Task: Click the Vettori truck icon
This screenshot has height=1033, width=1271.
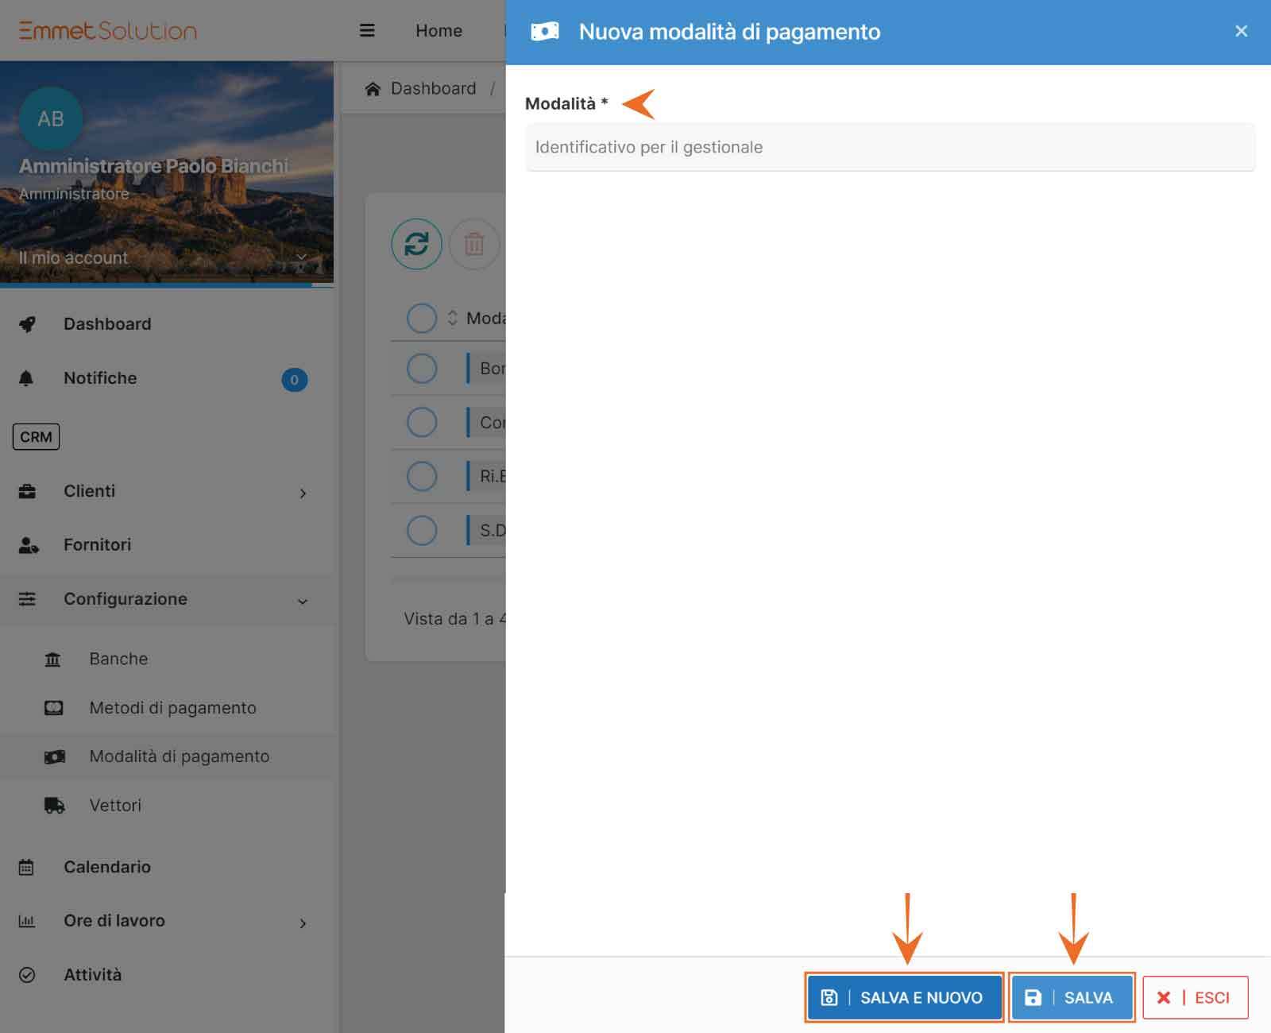Action: (54, 806)
